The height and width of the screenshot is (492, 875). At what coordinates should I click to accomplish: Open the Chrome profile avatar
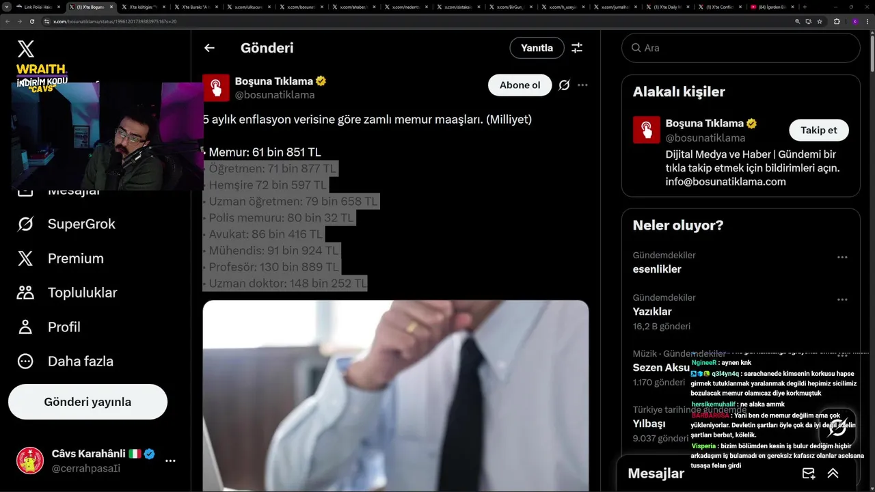pos(854,21)
